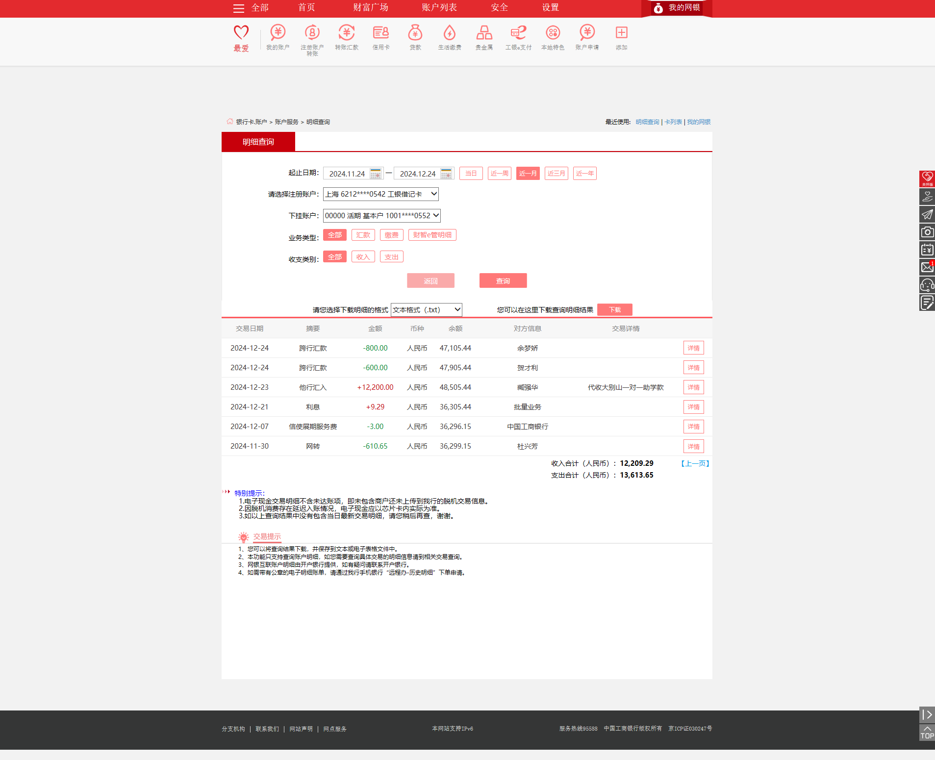935x760 pixels.
Task: Open recent 卡列表 link
Action: pyautogui.click(x=673, y=122)
